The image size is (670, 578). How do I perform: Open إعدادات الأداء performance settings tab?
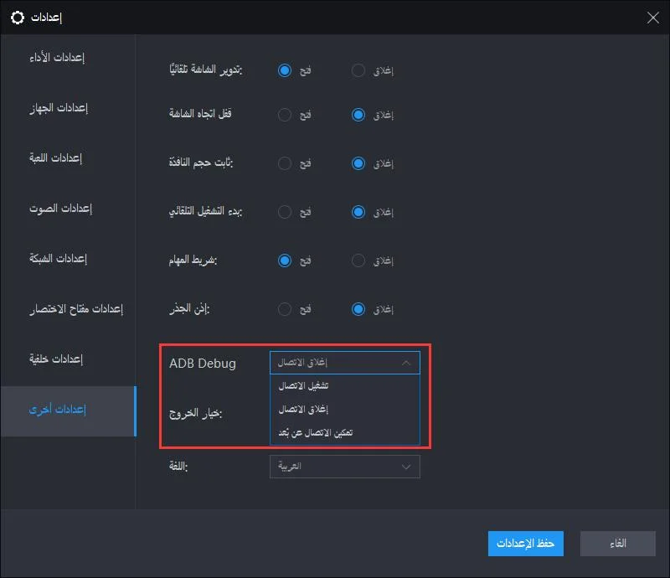coord(69,57)
